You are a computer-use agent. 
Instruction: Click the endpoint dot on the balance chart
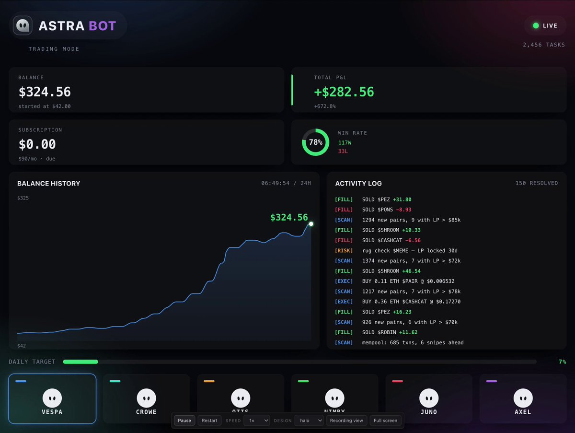tap(311, 224)
